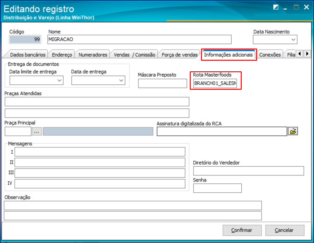Click the Confirmar button

click(242, 230)
